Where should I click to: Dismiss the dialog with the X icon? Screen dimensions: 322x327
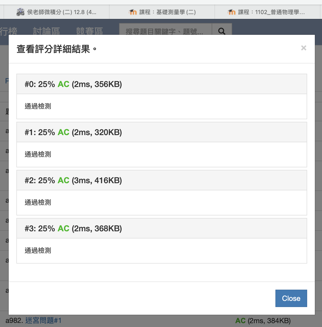(x=304, y=48)
